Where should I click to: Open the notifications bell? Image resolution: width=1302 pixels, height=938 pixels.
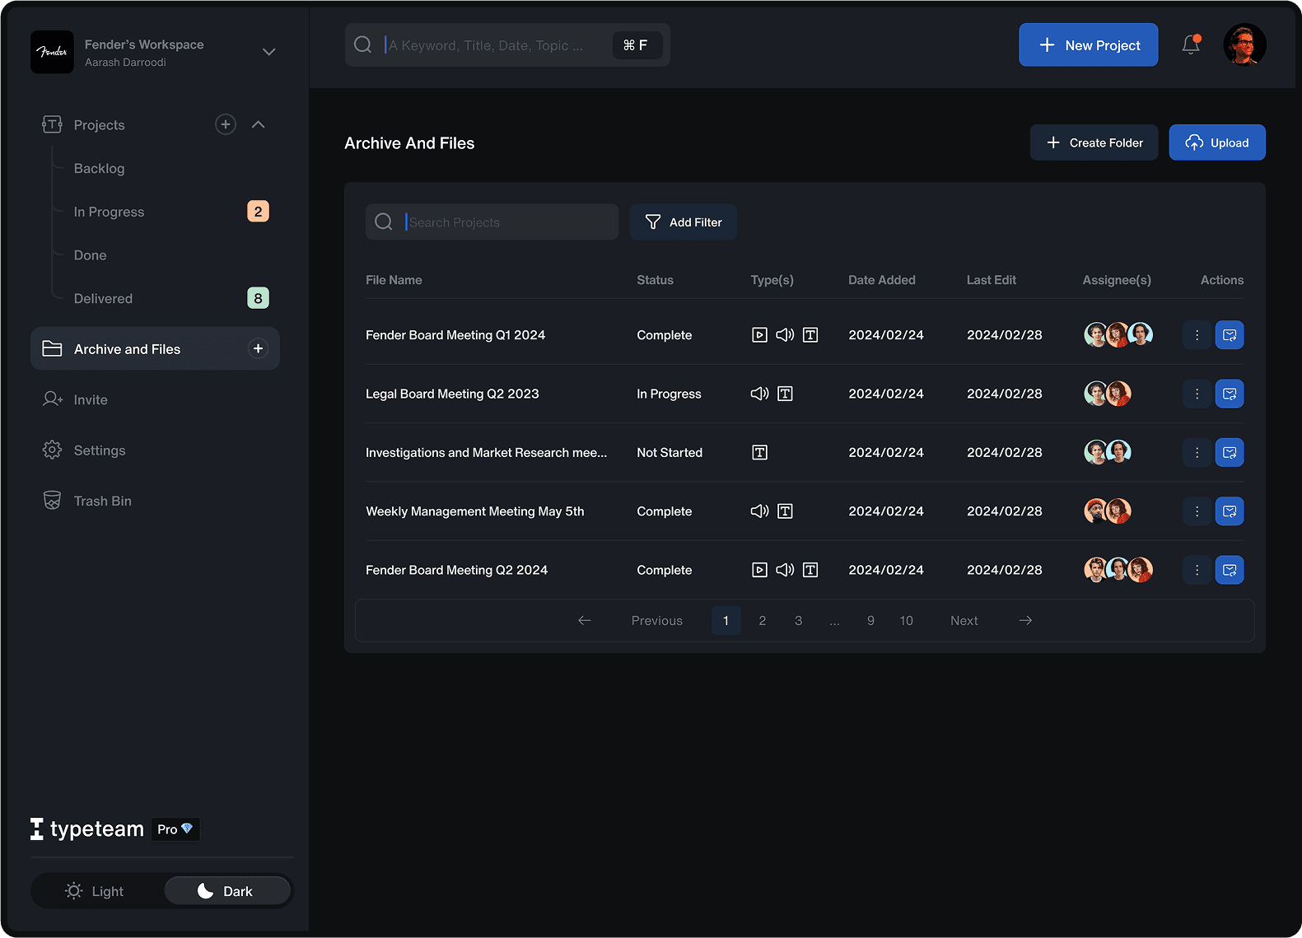[x=1191, y=44]
